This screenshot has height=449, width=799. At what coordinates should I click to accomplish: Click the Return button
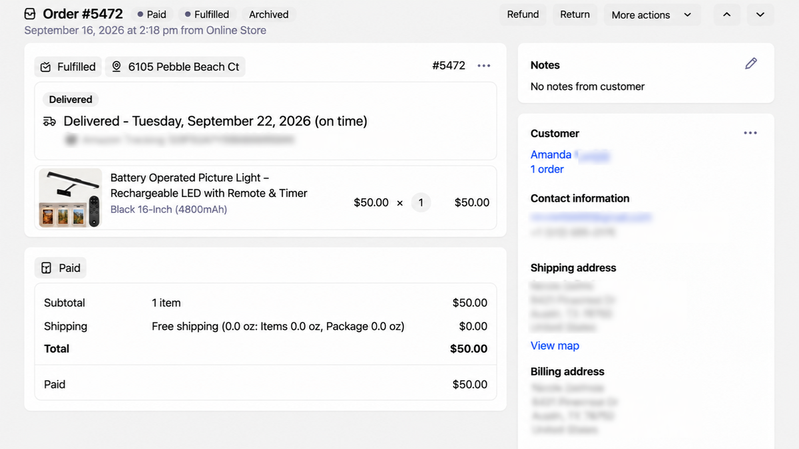[x=575, y=15]
